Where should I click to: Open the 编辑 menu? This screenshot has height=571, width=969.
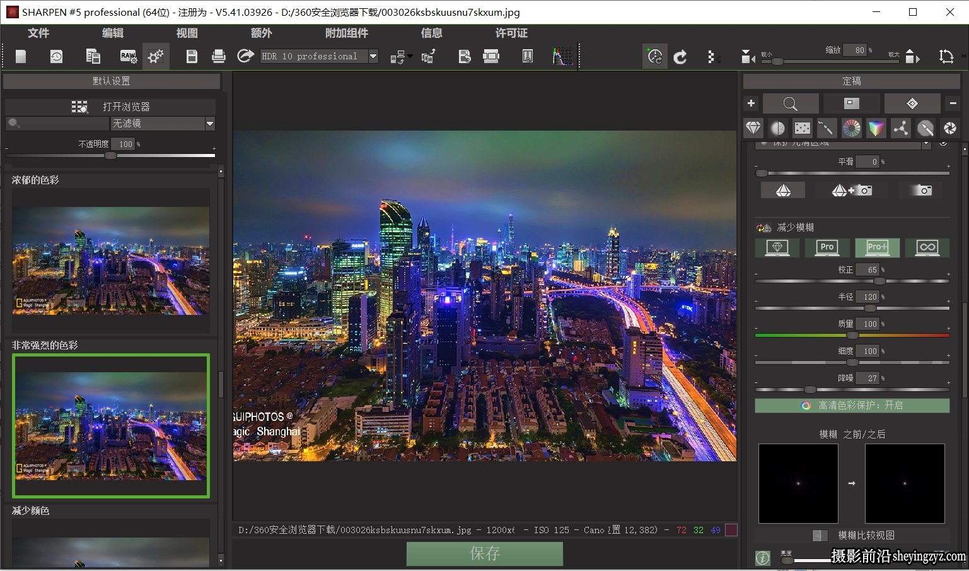click(113, 33)
